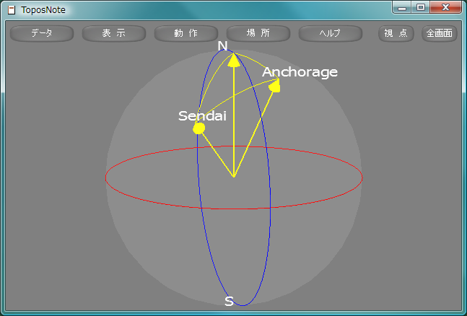Image resolution: width=467 pixels, height=316 pixels.
Task: Minimize the TopoSNote window
Action: point(402,7)
